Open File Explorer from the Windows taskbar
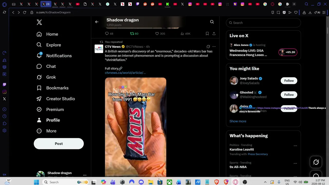The height and width of the screenshot is (185, 329). tap(151, 182)
